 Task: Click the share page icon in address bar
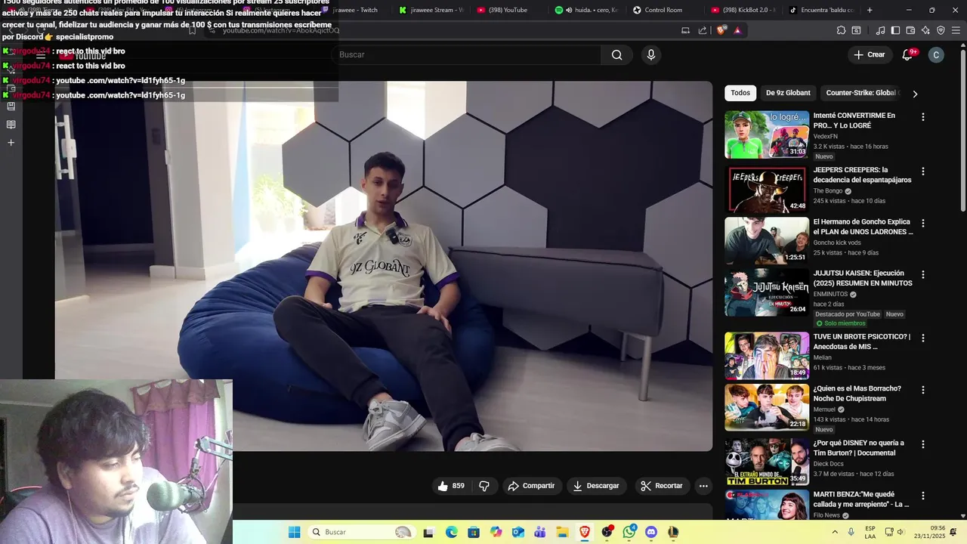pyautogui.click(x=703, y=30)
